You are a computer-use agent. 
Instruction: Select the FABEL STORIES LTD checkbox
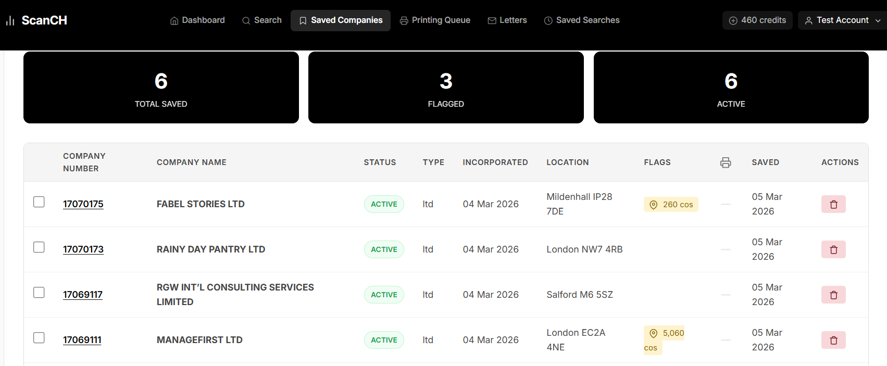(x=39, y=201)
